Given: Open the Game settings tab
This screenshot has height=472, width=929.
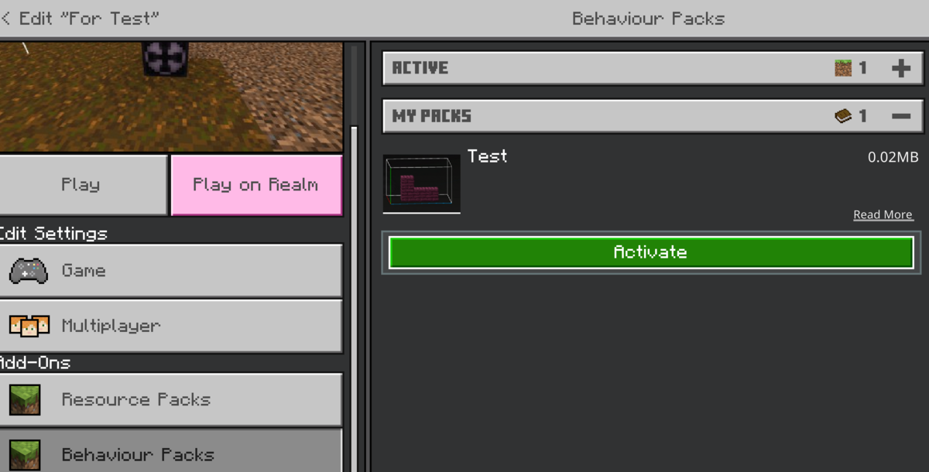Looking at the screenshot, I should (170, 271).
